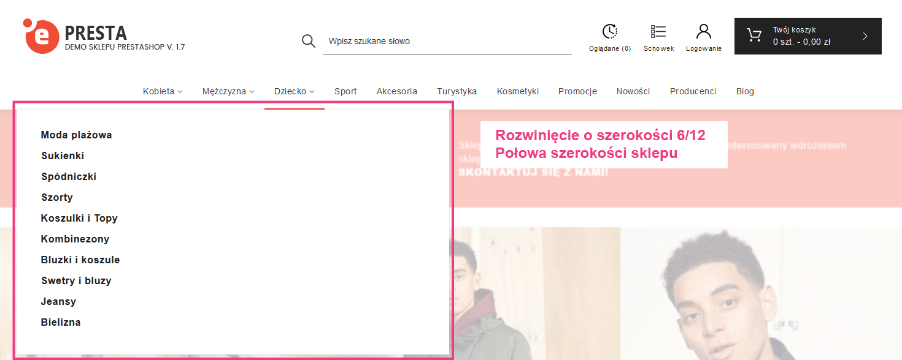Open the Sport menu item
The height and width of the screenshot is (360, 902).
(345, 91)
